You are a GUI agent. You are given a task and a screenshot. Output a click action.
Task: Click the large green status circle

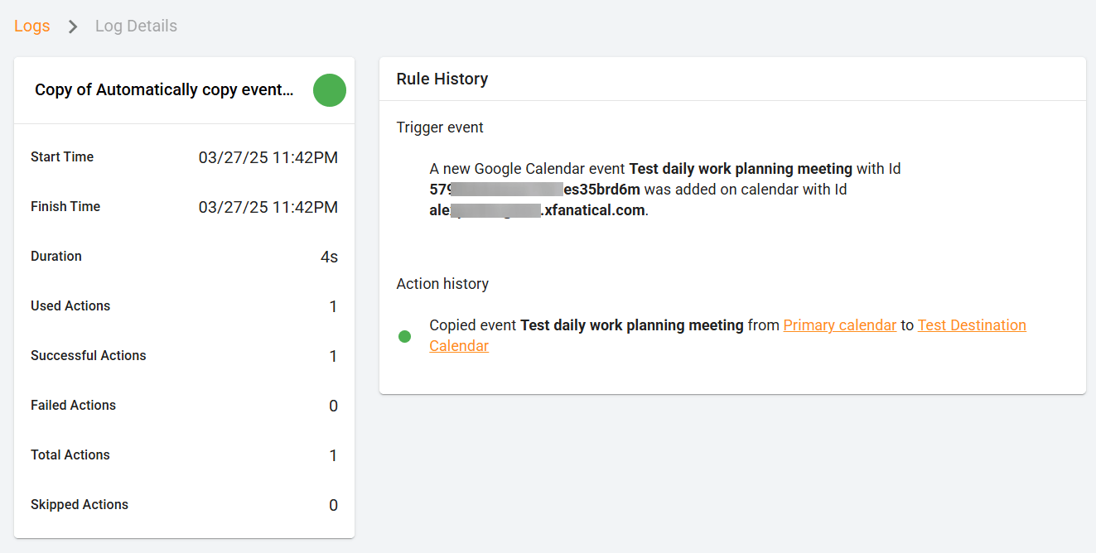coord(329,90)
